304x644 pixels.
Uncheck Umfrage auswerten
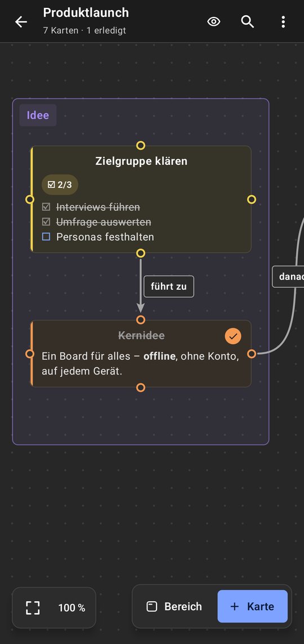pyautogui.click(x=46, y=222)
